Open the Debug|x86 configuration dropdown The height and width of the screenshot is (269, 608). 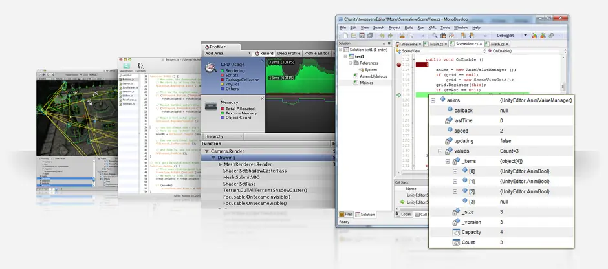tap(525, 36)
